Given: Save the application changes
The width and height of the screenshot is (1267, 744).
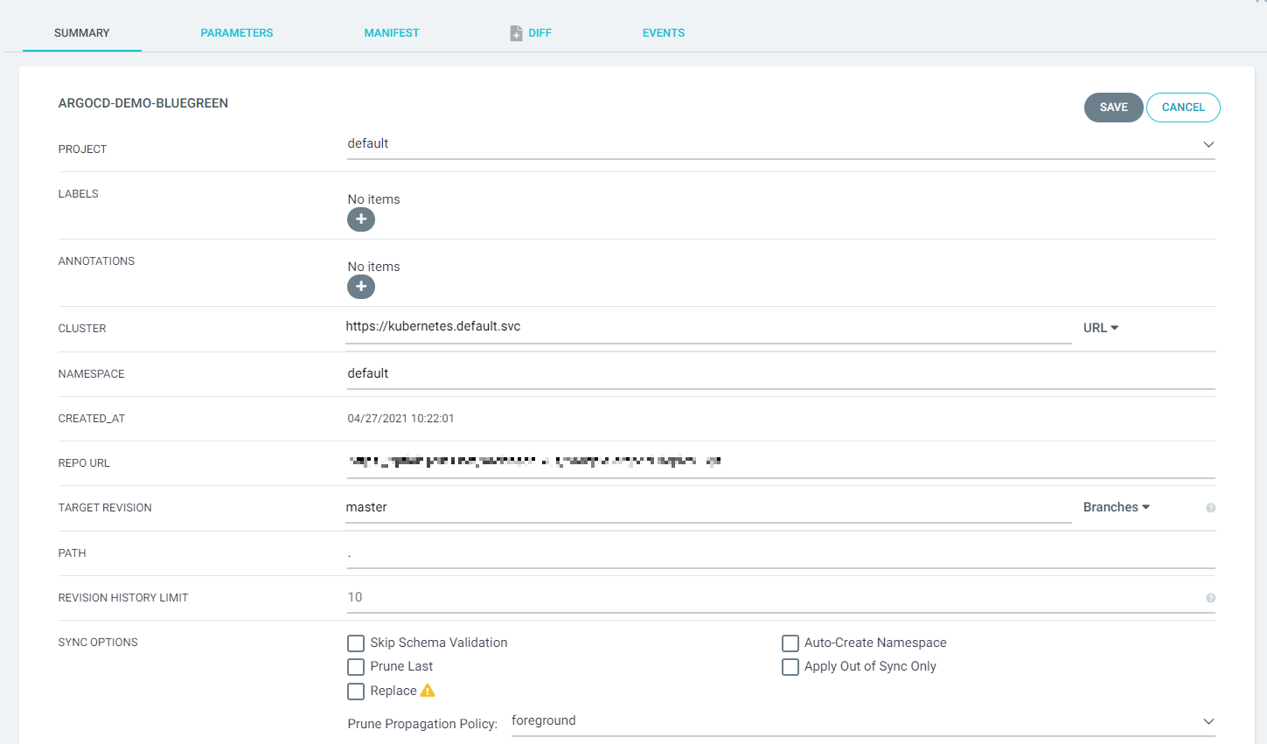Looking at the screenshot, I should [x=1114, y=108].
